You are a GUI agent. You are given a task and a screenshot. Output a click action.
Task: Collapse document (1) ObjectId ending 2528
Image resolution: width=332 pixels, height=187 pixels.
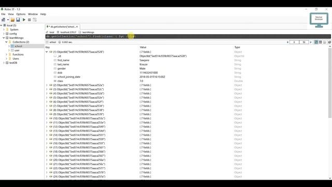click(x=47, y=52)
